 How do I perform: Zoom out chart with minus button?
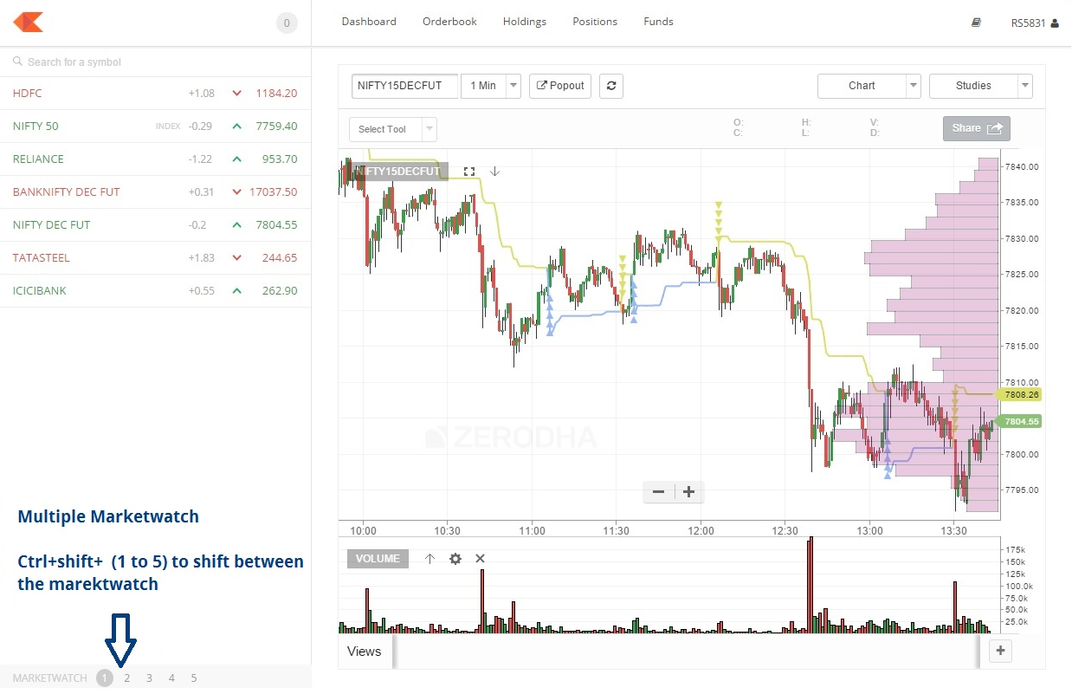(x=658, y=492)
